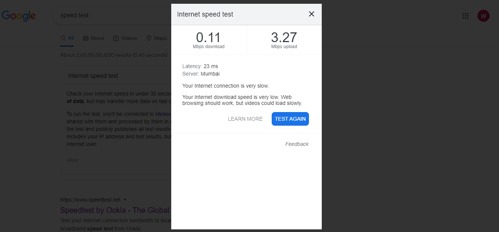
Task: Open the account profile avatar
Action: coord(483,16)
